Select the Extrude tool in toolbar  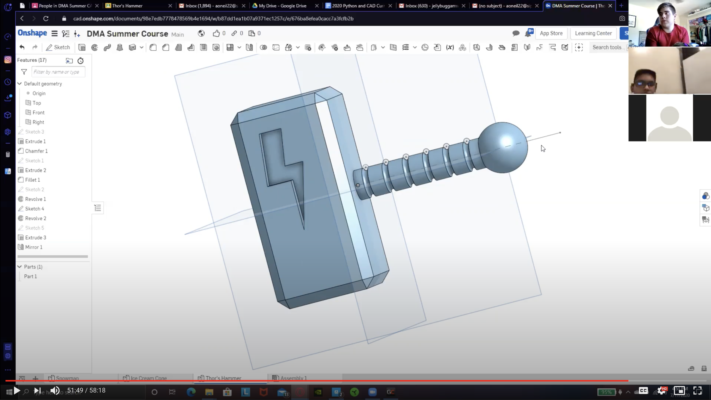coord(82,47)
